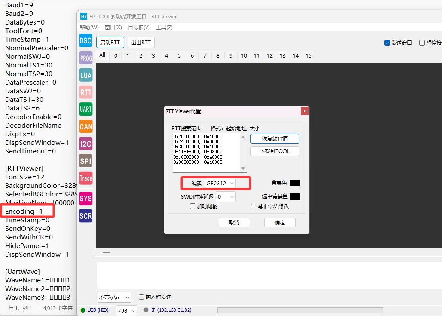Select the Trace module icon
Screen dimensions: 442x316
click(x=86, y=178)
